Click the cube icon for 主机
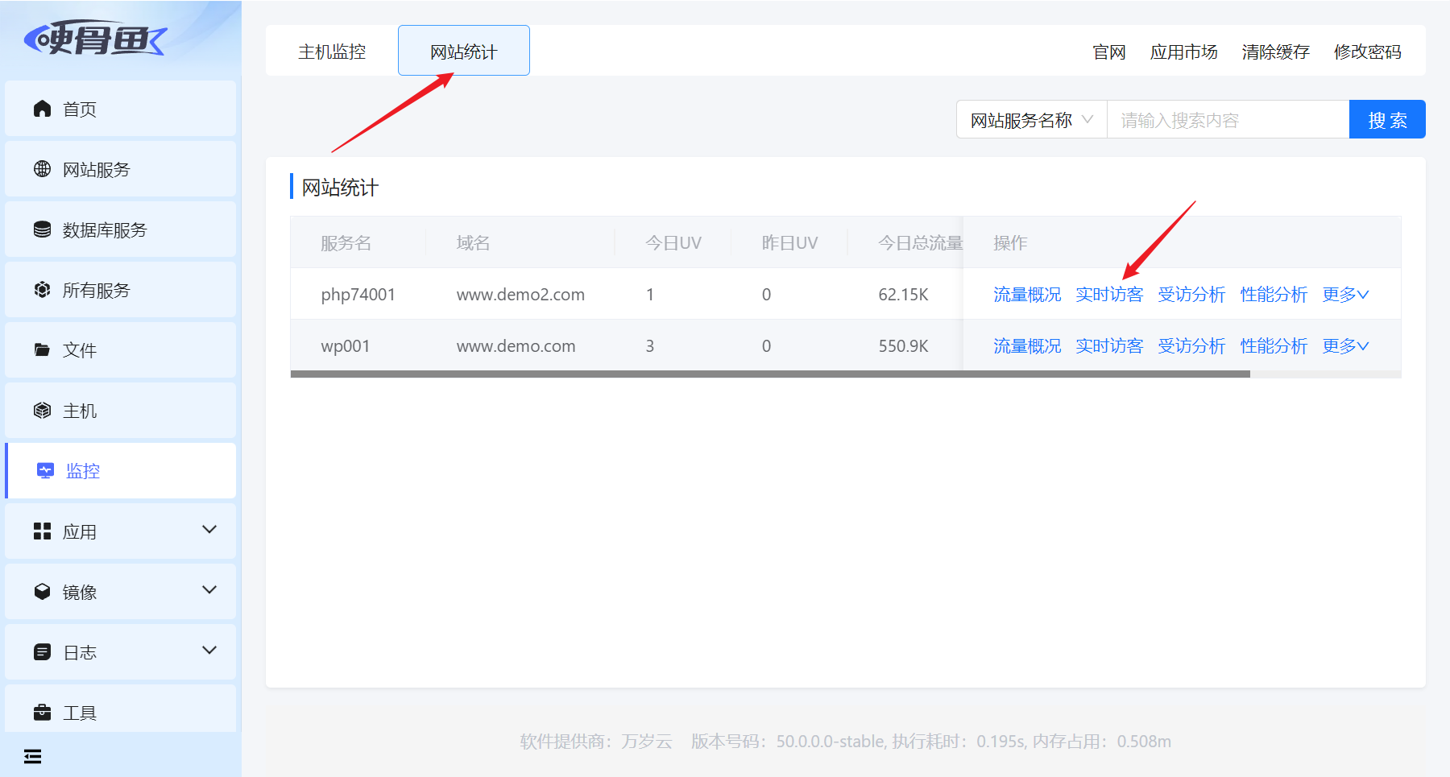The image size is (1450, 777). 42,411
